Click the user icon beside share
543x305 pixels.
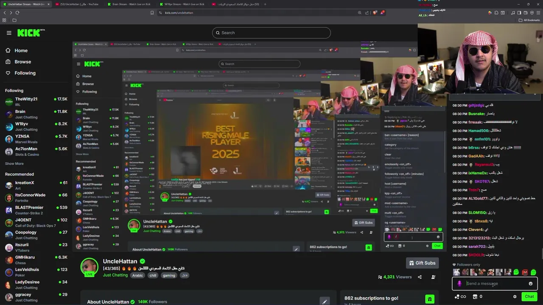click(x=433, y=277)
